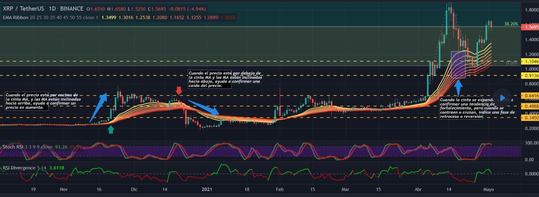Select annotation about price below MA ribbon
The height and width of the screenshot is (197, 539).
[x=226, y=79]
